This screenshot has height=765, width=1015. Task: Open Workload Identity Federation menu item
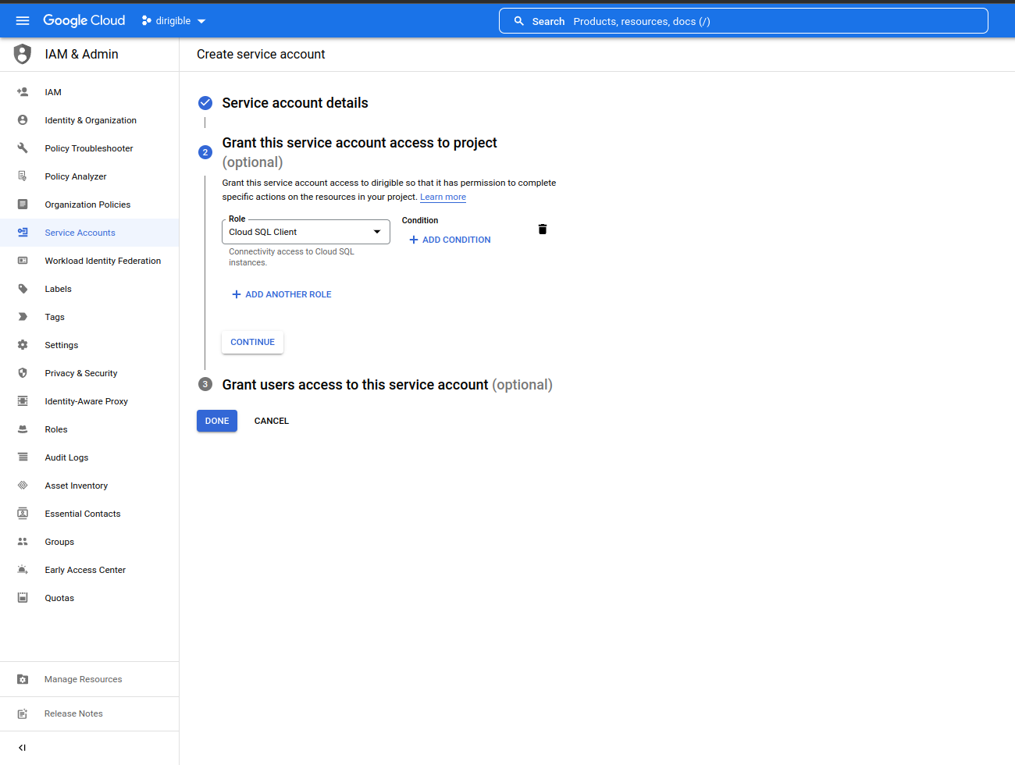[x=90, y=261]
